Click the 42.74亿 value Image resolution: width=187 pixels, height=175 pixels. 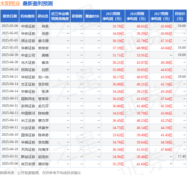pos(166,84)
